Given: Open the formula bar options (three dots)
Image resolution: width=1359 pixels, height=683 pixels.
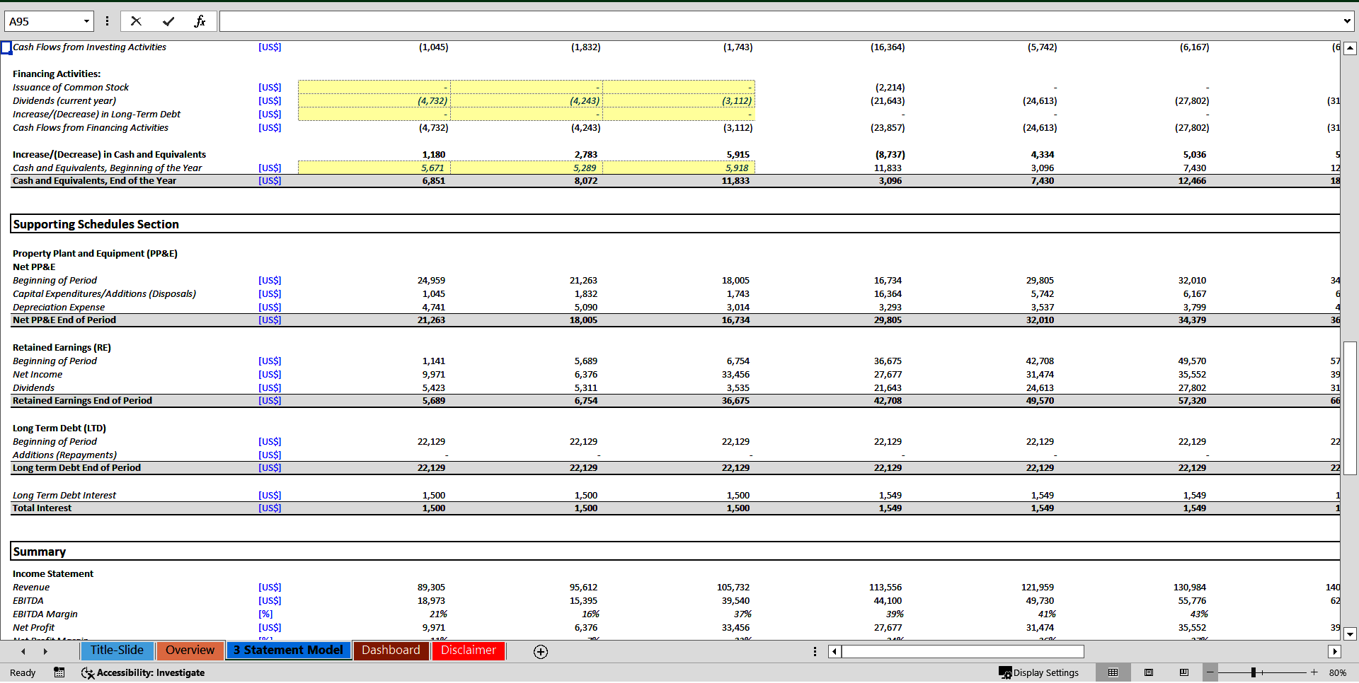Looking at the screenshot, I should 107,21.
